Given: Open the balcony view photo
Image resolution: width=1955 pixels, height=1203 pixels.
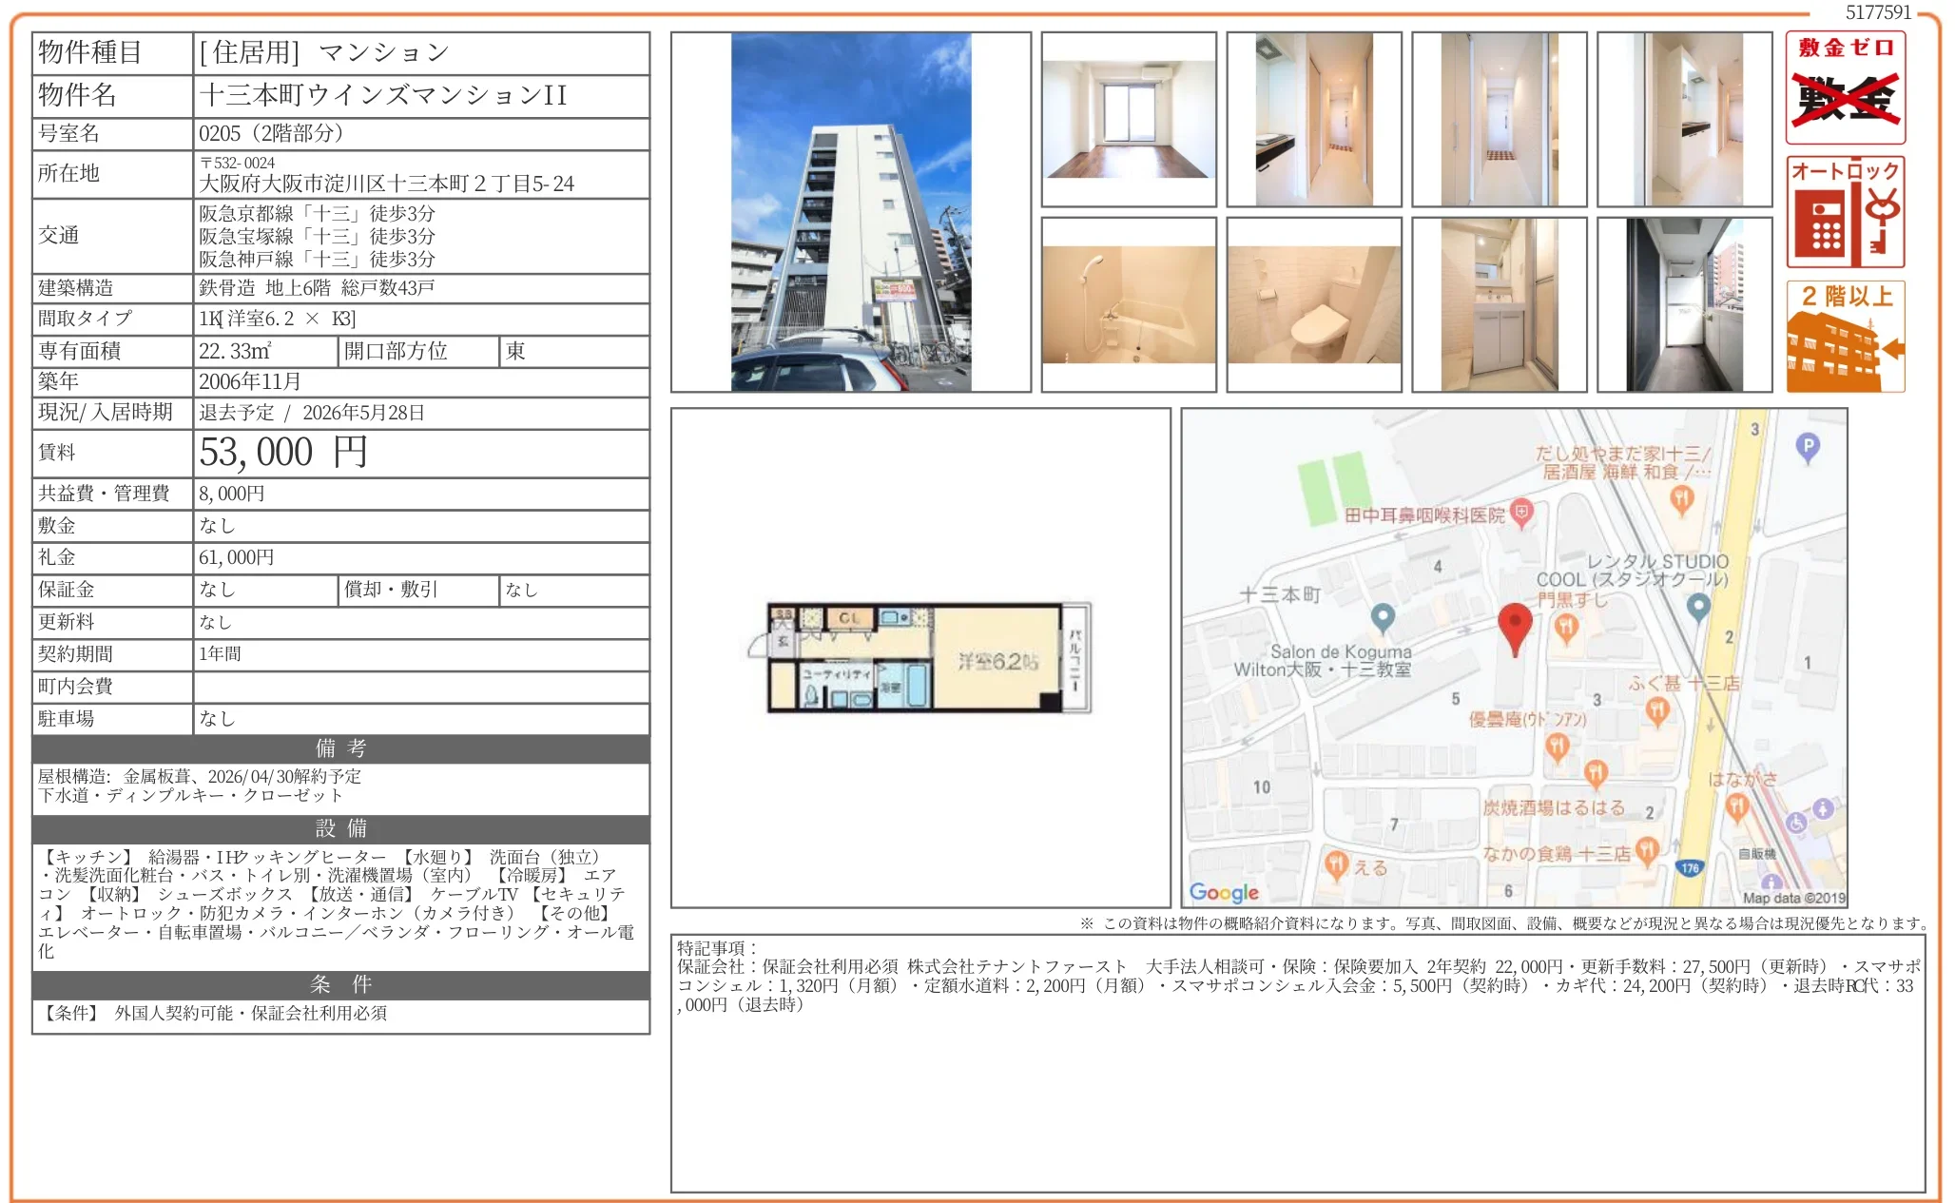Looking at the screenshot, I should coord(1684,304).
